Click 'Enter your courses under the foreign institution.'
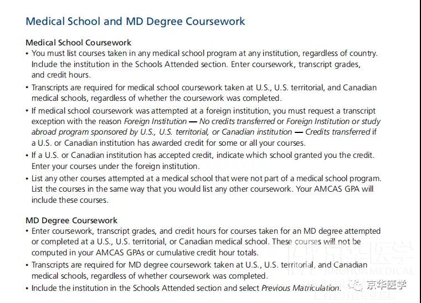The image size is (421, 303). [115, 166]
